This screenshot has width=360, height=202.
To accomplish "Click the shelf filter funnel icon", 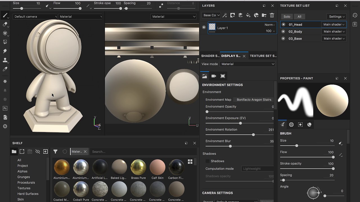I will (x=55, y=151).
